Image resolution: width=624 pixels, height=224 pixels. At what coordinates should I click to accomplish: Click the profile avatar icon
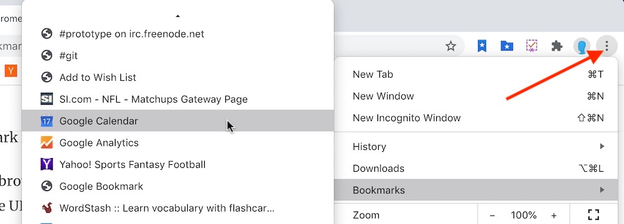click(582, 47)
